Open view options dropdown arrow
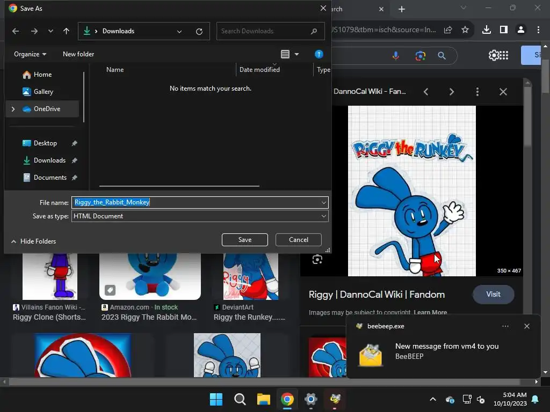Screen dimensions: 550x412 [296, 54]
